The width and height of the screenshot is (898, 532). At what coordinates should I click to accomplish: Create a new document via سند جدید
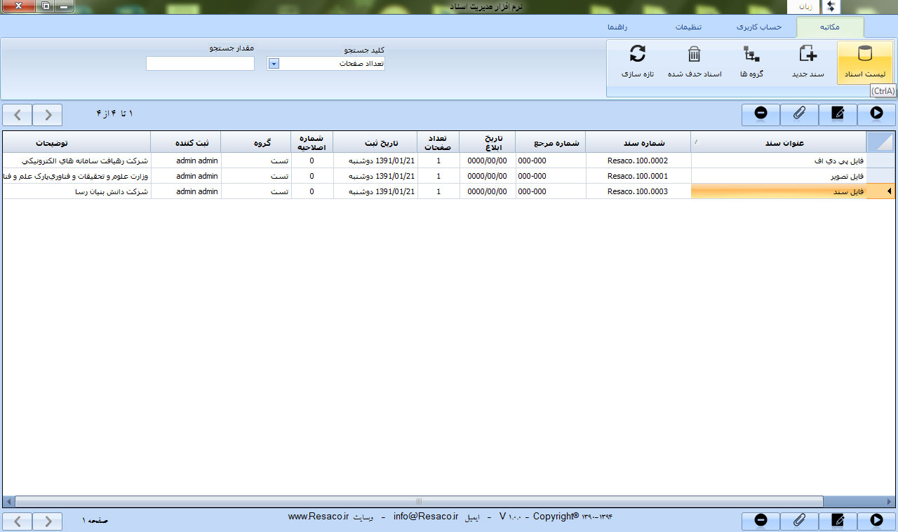(x=807, y=62)
